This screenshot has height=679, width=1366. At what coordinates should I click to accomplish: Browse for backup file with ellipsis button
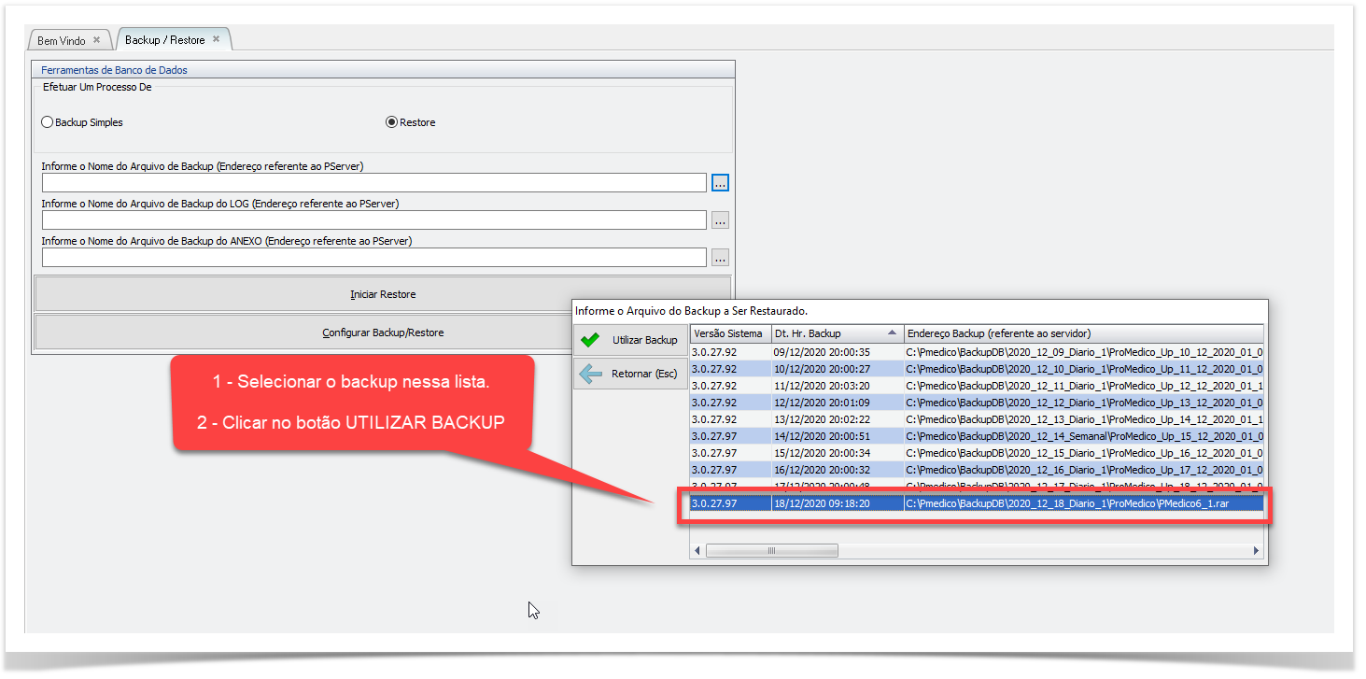(x=720, y=183)
